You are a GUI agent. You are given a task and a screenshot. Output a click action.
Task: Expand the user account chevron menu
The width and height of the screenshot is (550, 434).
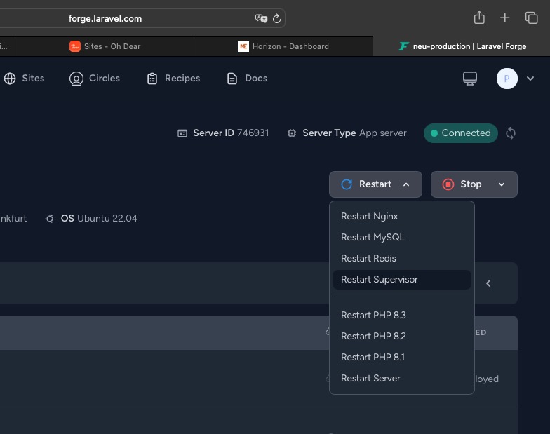[530, 79]
